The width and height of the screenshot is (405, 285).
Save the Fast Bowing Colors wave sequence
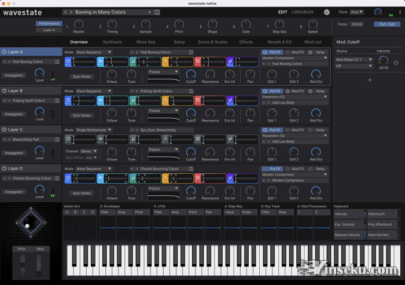pos(190,52)
